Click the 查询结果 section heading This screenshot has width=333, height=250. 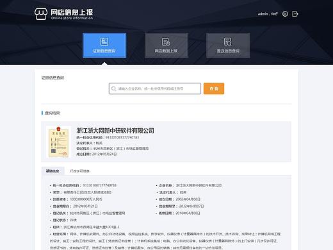coord(52,113)
